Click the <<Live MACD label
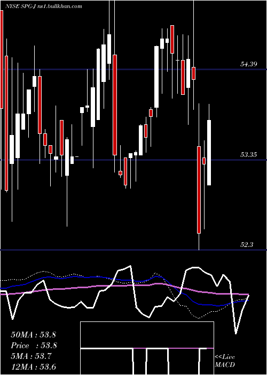267x375 pixels. click(225, 361)
